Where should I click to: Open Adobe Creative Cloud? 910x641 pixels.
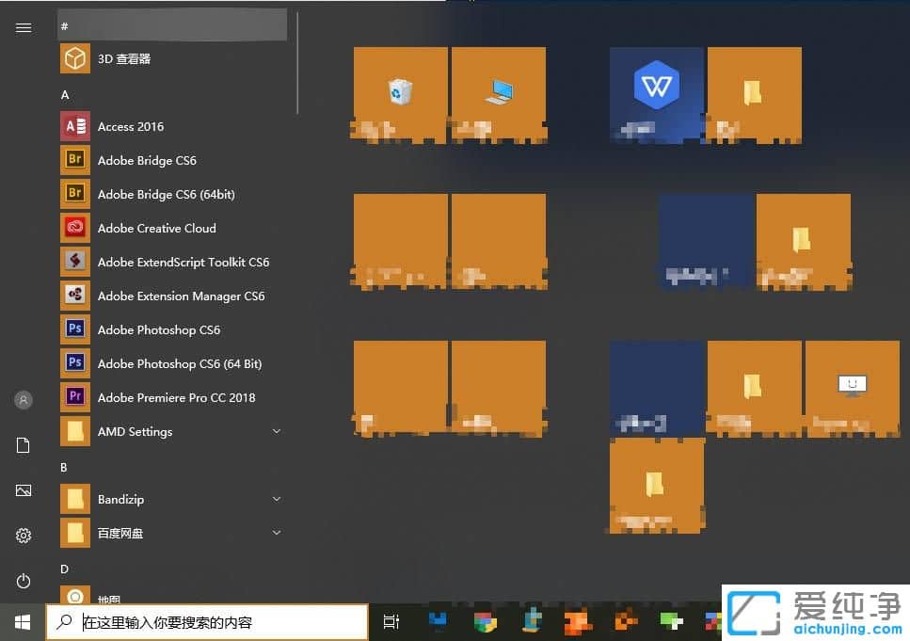pyautogui.click(x=156, y=228)
